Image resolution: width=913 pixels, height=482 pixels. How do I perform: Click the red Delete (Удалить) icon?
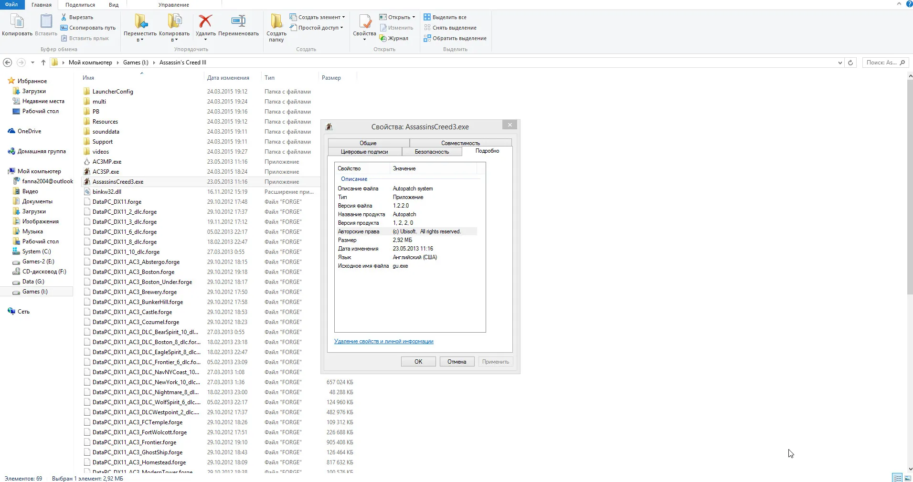click(205, 21)
